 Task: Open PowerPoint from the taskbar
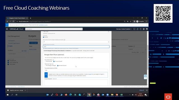[117, 95]
